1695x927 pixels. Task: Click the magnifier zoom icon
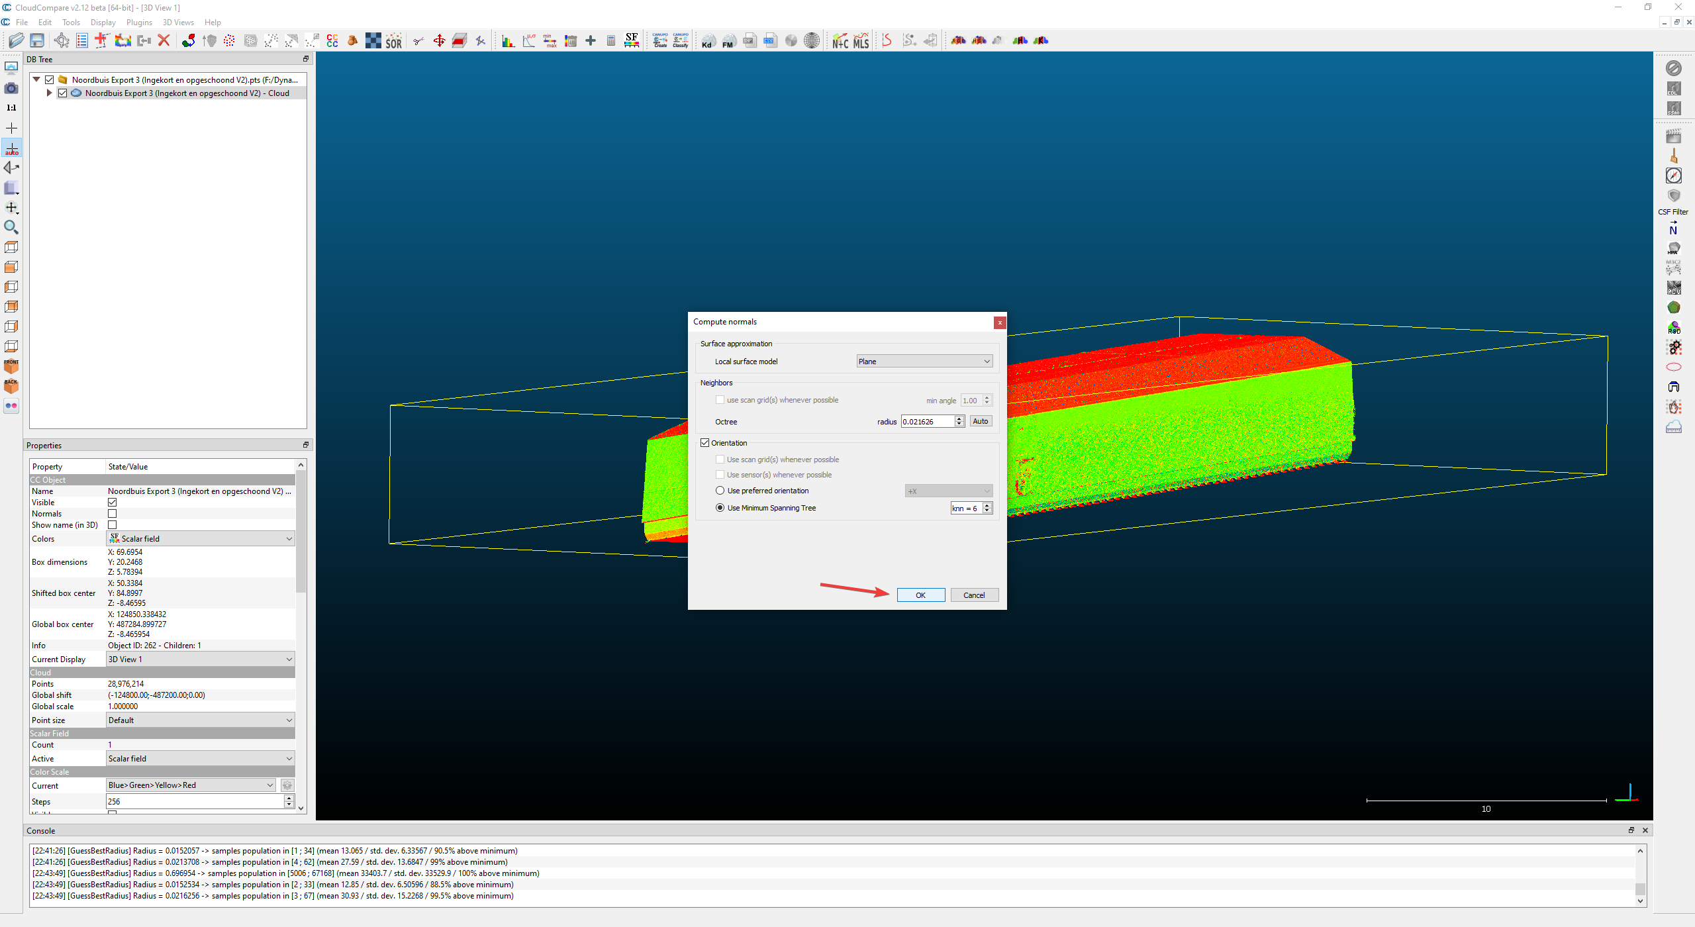pyautogui.click(x=11, y=227)
